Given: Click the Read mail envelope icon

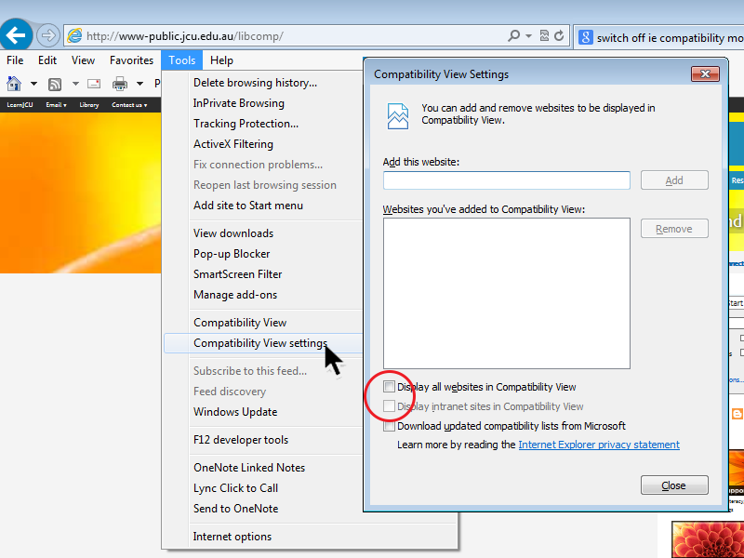Looking at the screenshot, I should 94,84.
